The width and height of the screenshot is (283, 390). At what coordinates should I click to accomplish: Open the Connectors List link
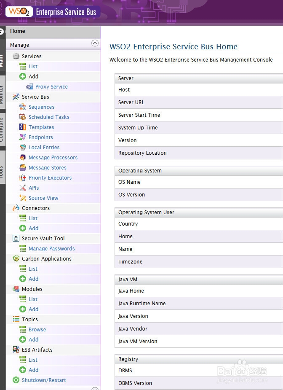pyautogui.click(x=33, y=218)
